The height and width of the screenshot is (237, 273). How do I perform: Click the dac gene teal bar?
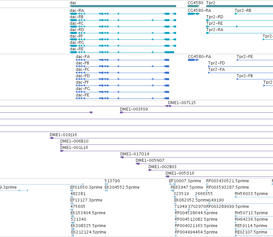[x=123, y=6]
